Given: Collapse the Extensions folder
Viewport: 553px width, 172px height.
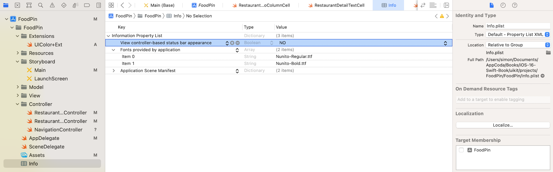Looking at the screenshot, I should pyautogui.click(x=18, y=36).
